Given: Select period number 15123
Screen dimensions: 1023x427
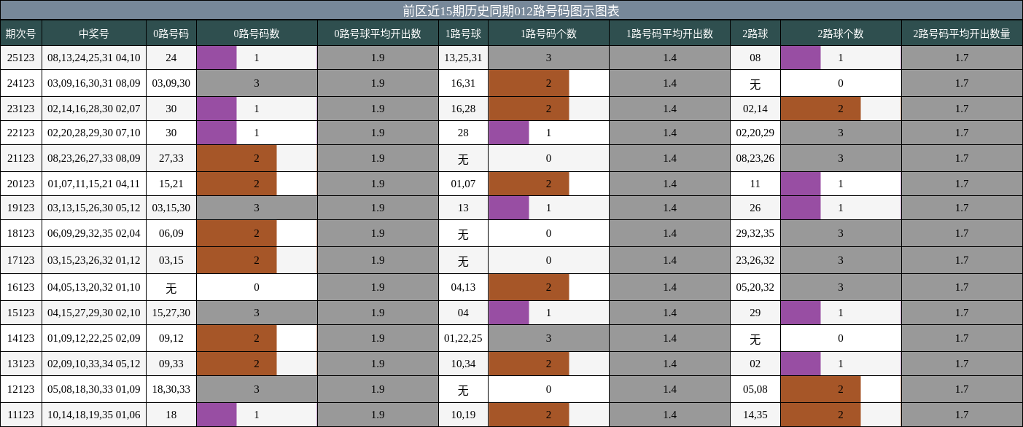Looking at the screenshot, I should pos(21,313).
